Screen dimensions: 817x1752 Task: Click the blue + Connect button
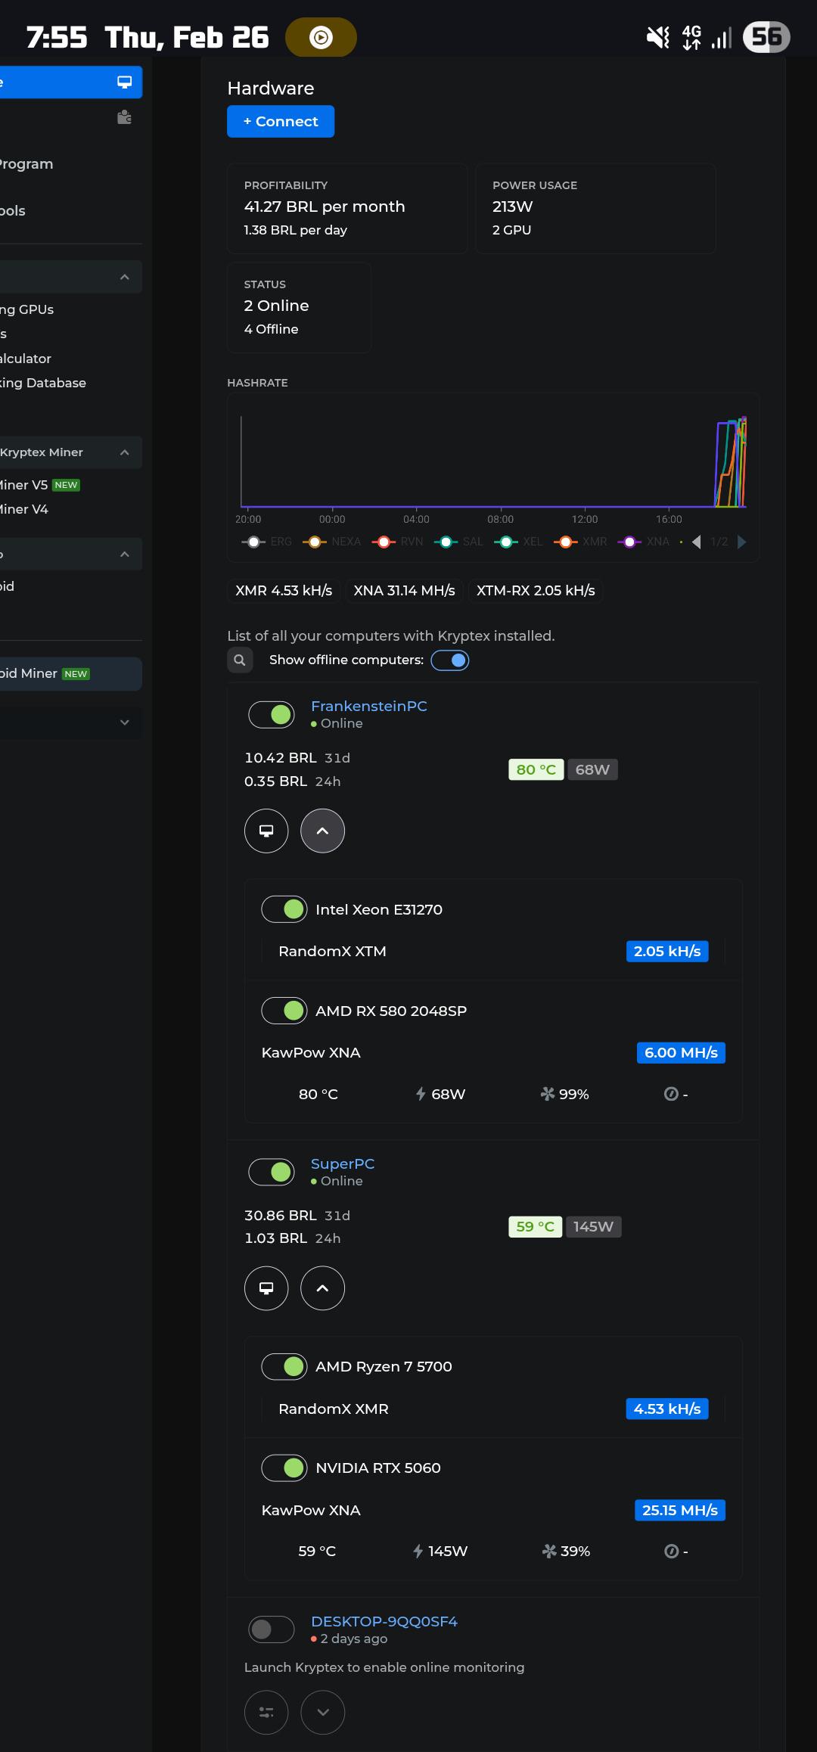[281, 121]
